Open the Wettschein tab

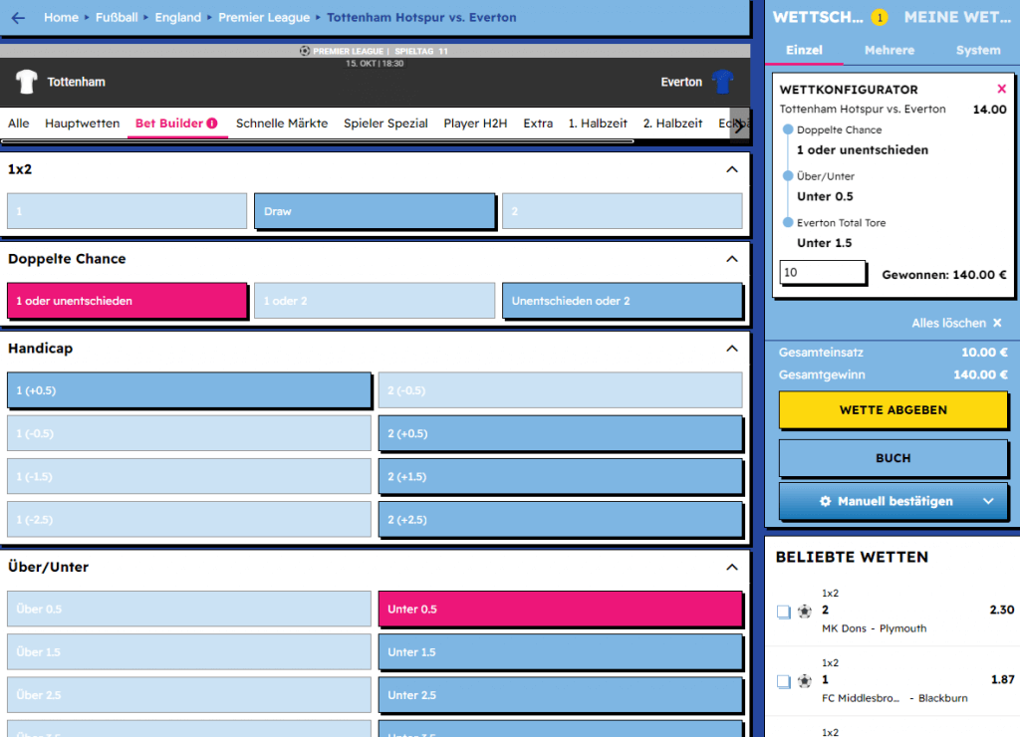point(818,18)
